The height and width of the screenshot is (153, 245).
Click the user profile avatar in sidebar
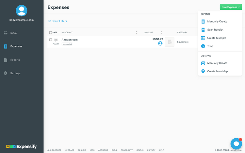point(22,11)
